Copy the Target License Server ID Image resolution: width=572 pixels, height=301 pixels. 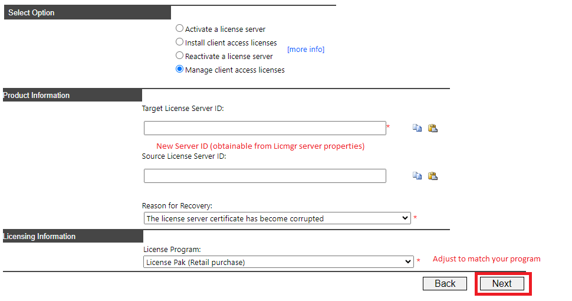[x=417, y=128]
